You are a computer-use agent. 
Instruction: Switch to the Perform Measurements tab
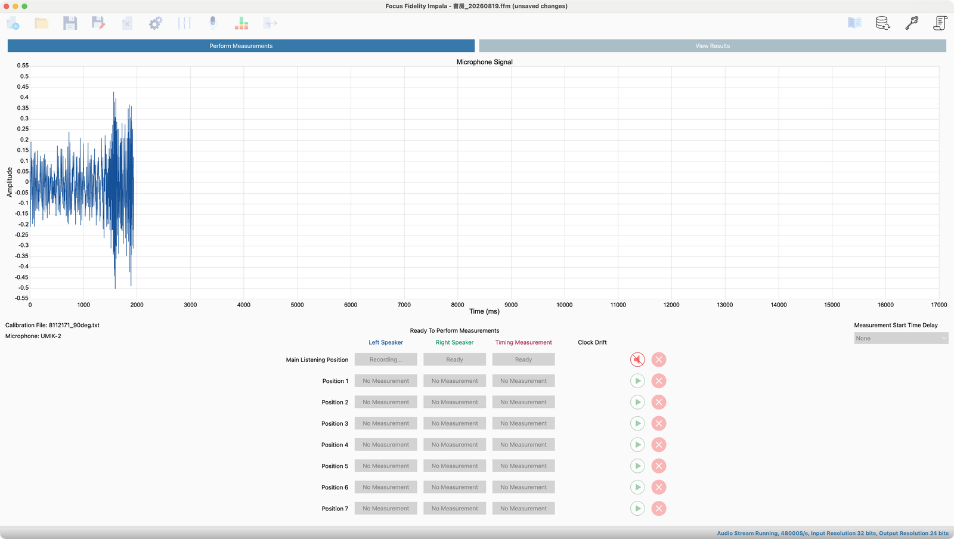(241, 46)
